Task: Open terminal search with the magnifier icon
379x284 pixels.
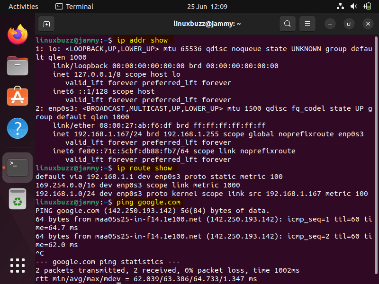Action: point(288,23)
